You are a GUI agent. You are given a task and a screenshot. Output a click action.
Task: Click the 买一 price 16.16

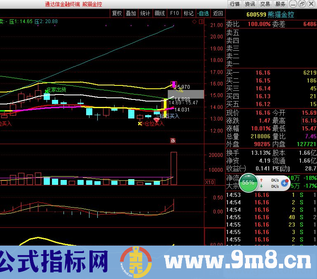[x=263, y=73]
